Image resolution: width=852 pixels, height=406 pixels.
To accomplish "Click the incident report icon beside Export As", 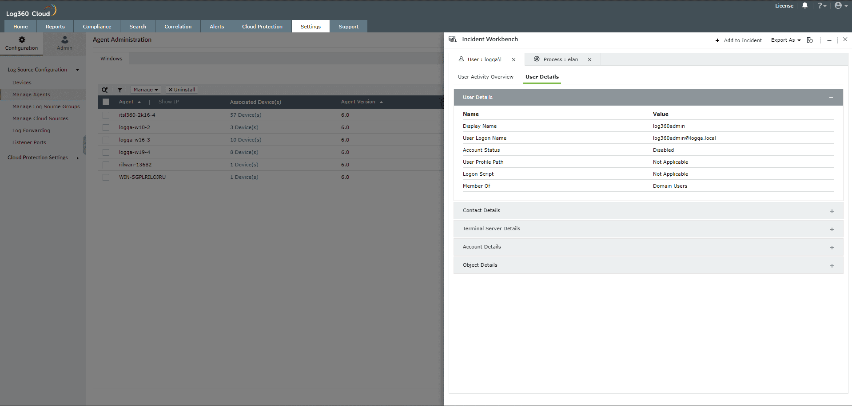I will tap(810, 40).
